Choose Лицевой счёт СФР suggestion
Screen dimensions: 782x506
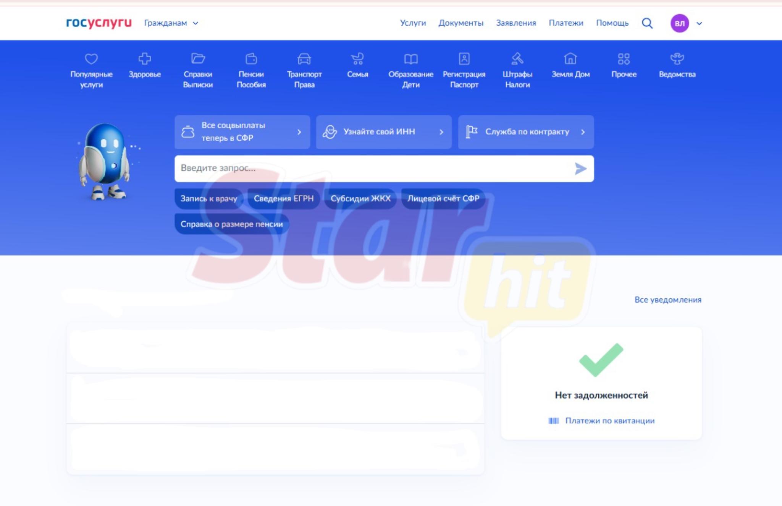pos(443,199)
